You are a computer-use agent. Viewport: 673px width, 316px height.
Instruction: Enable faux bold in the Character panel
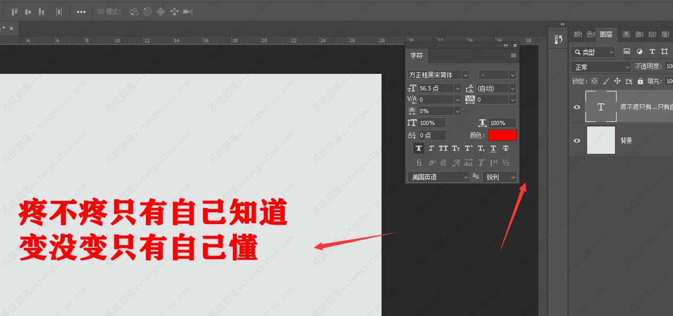[x=418, y=148]
